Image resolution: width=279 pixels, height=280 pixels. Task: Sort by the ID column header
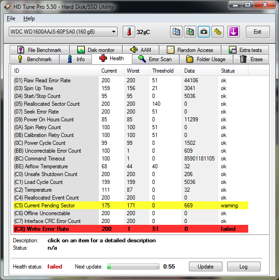click(56, 71)
